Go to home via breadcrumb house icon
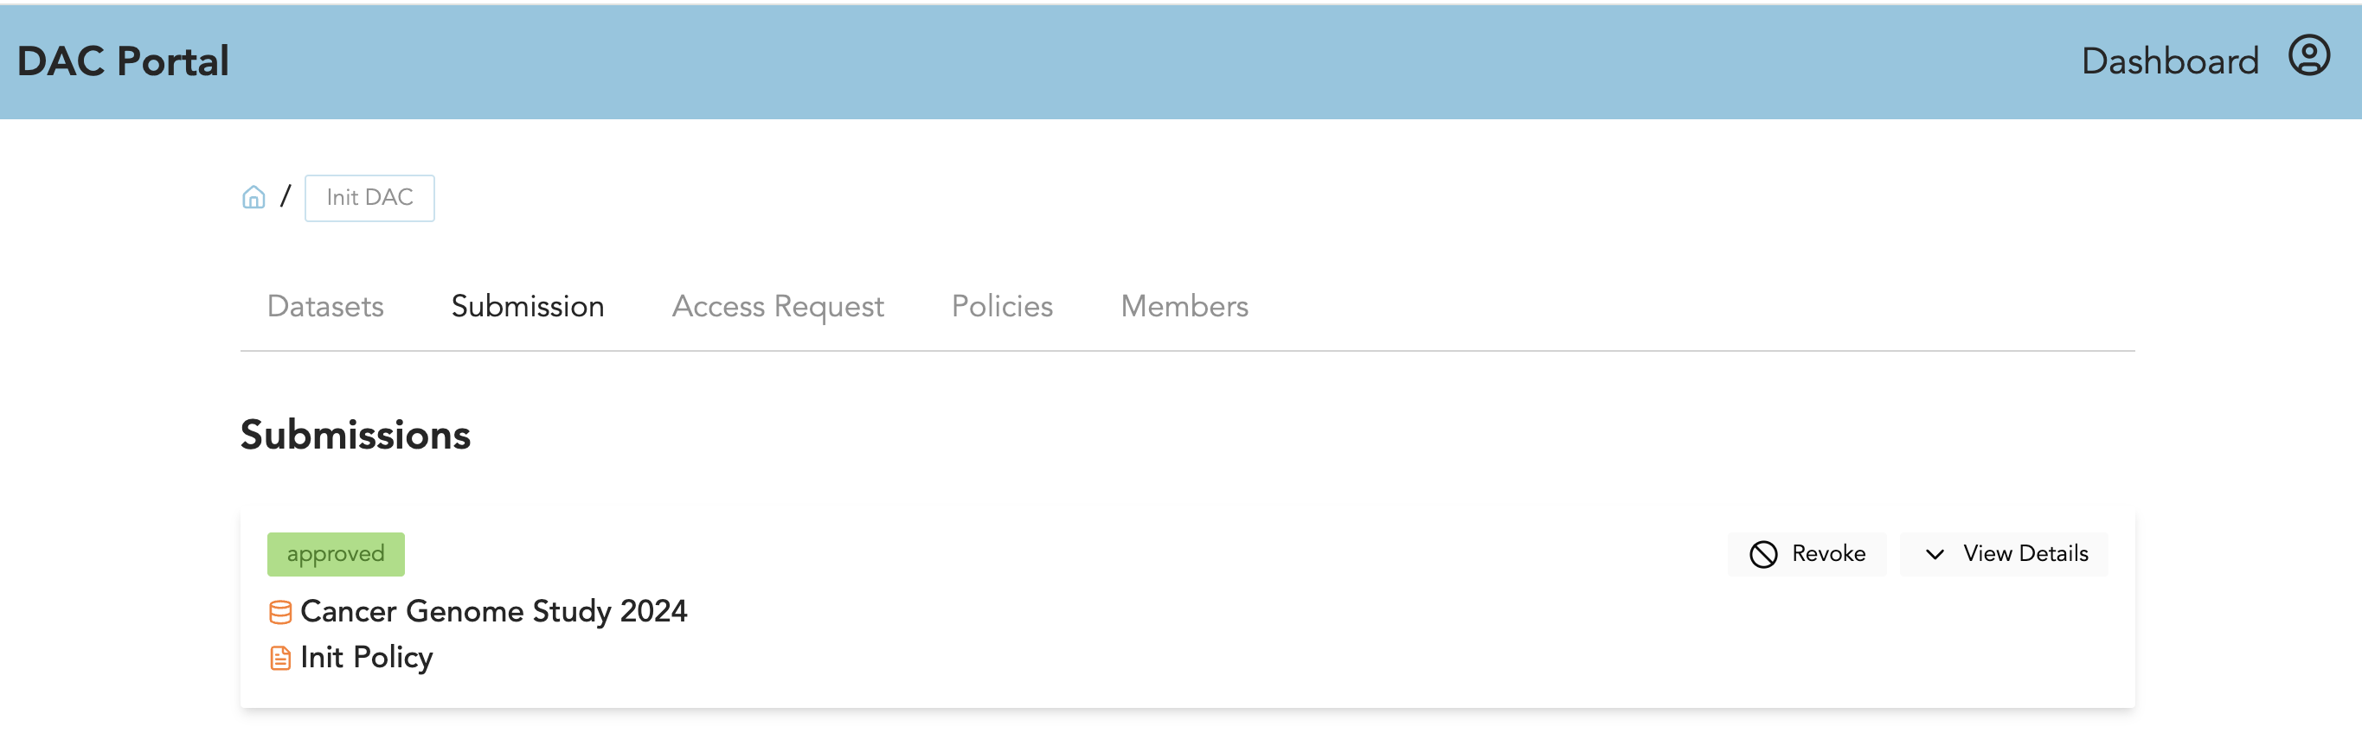This screenshot has height=752, width=2362. pyautogui.click(x=253, y=197)
